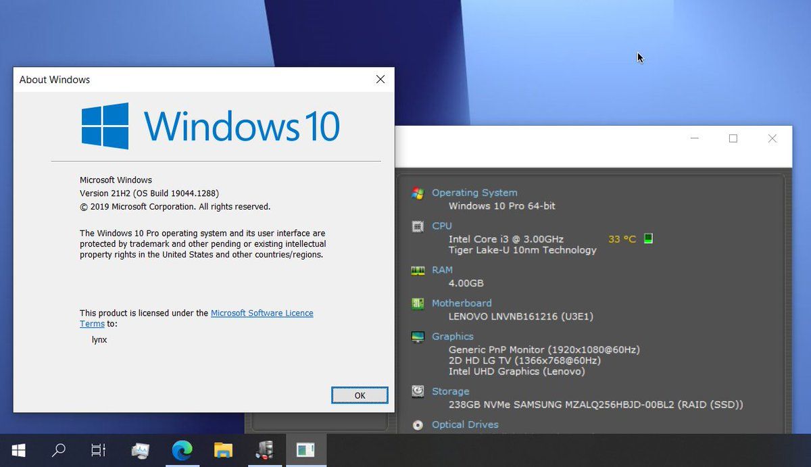
Task: Open Microsoft Software Licence Terms link
Action: click(x=262, y=313)
